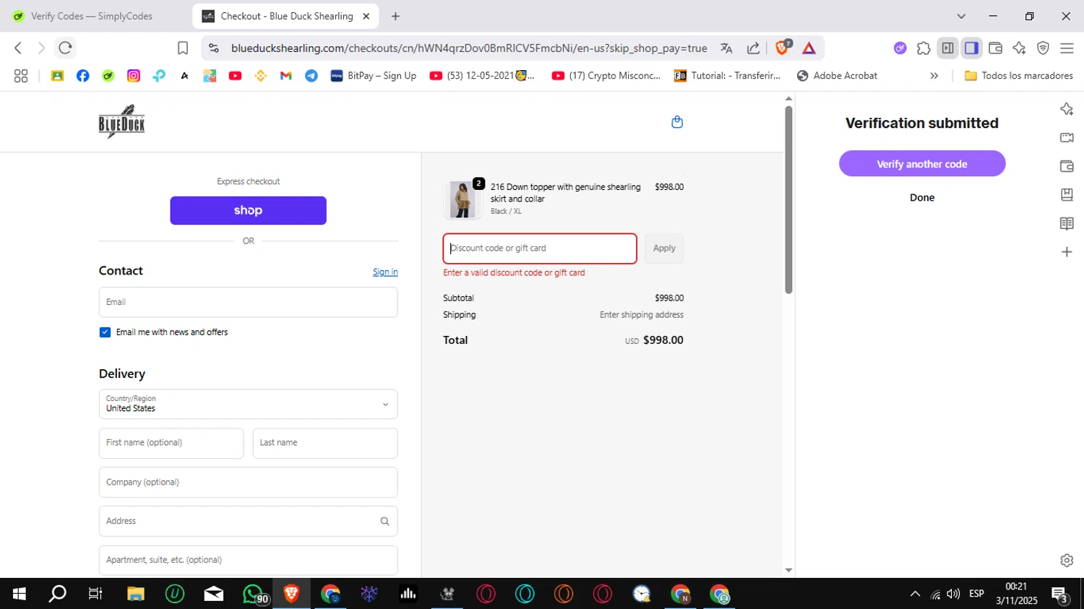Click the Company (optional) field
1084x609 pixels.
[x=248, y=482]
